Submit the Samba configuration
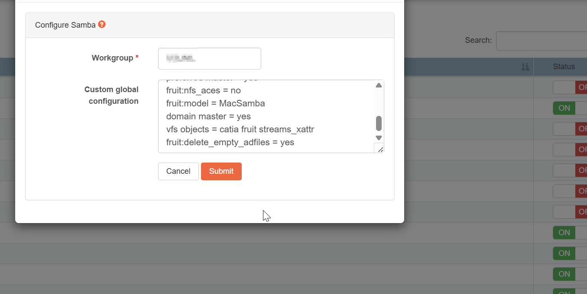Image resolution: width=587 pixels, height=294 pixels. pos(221,171)
